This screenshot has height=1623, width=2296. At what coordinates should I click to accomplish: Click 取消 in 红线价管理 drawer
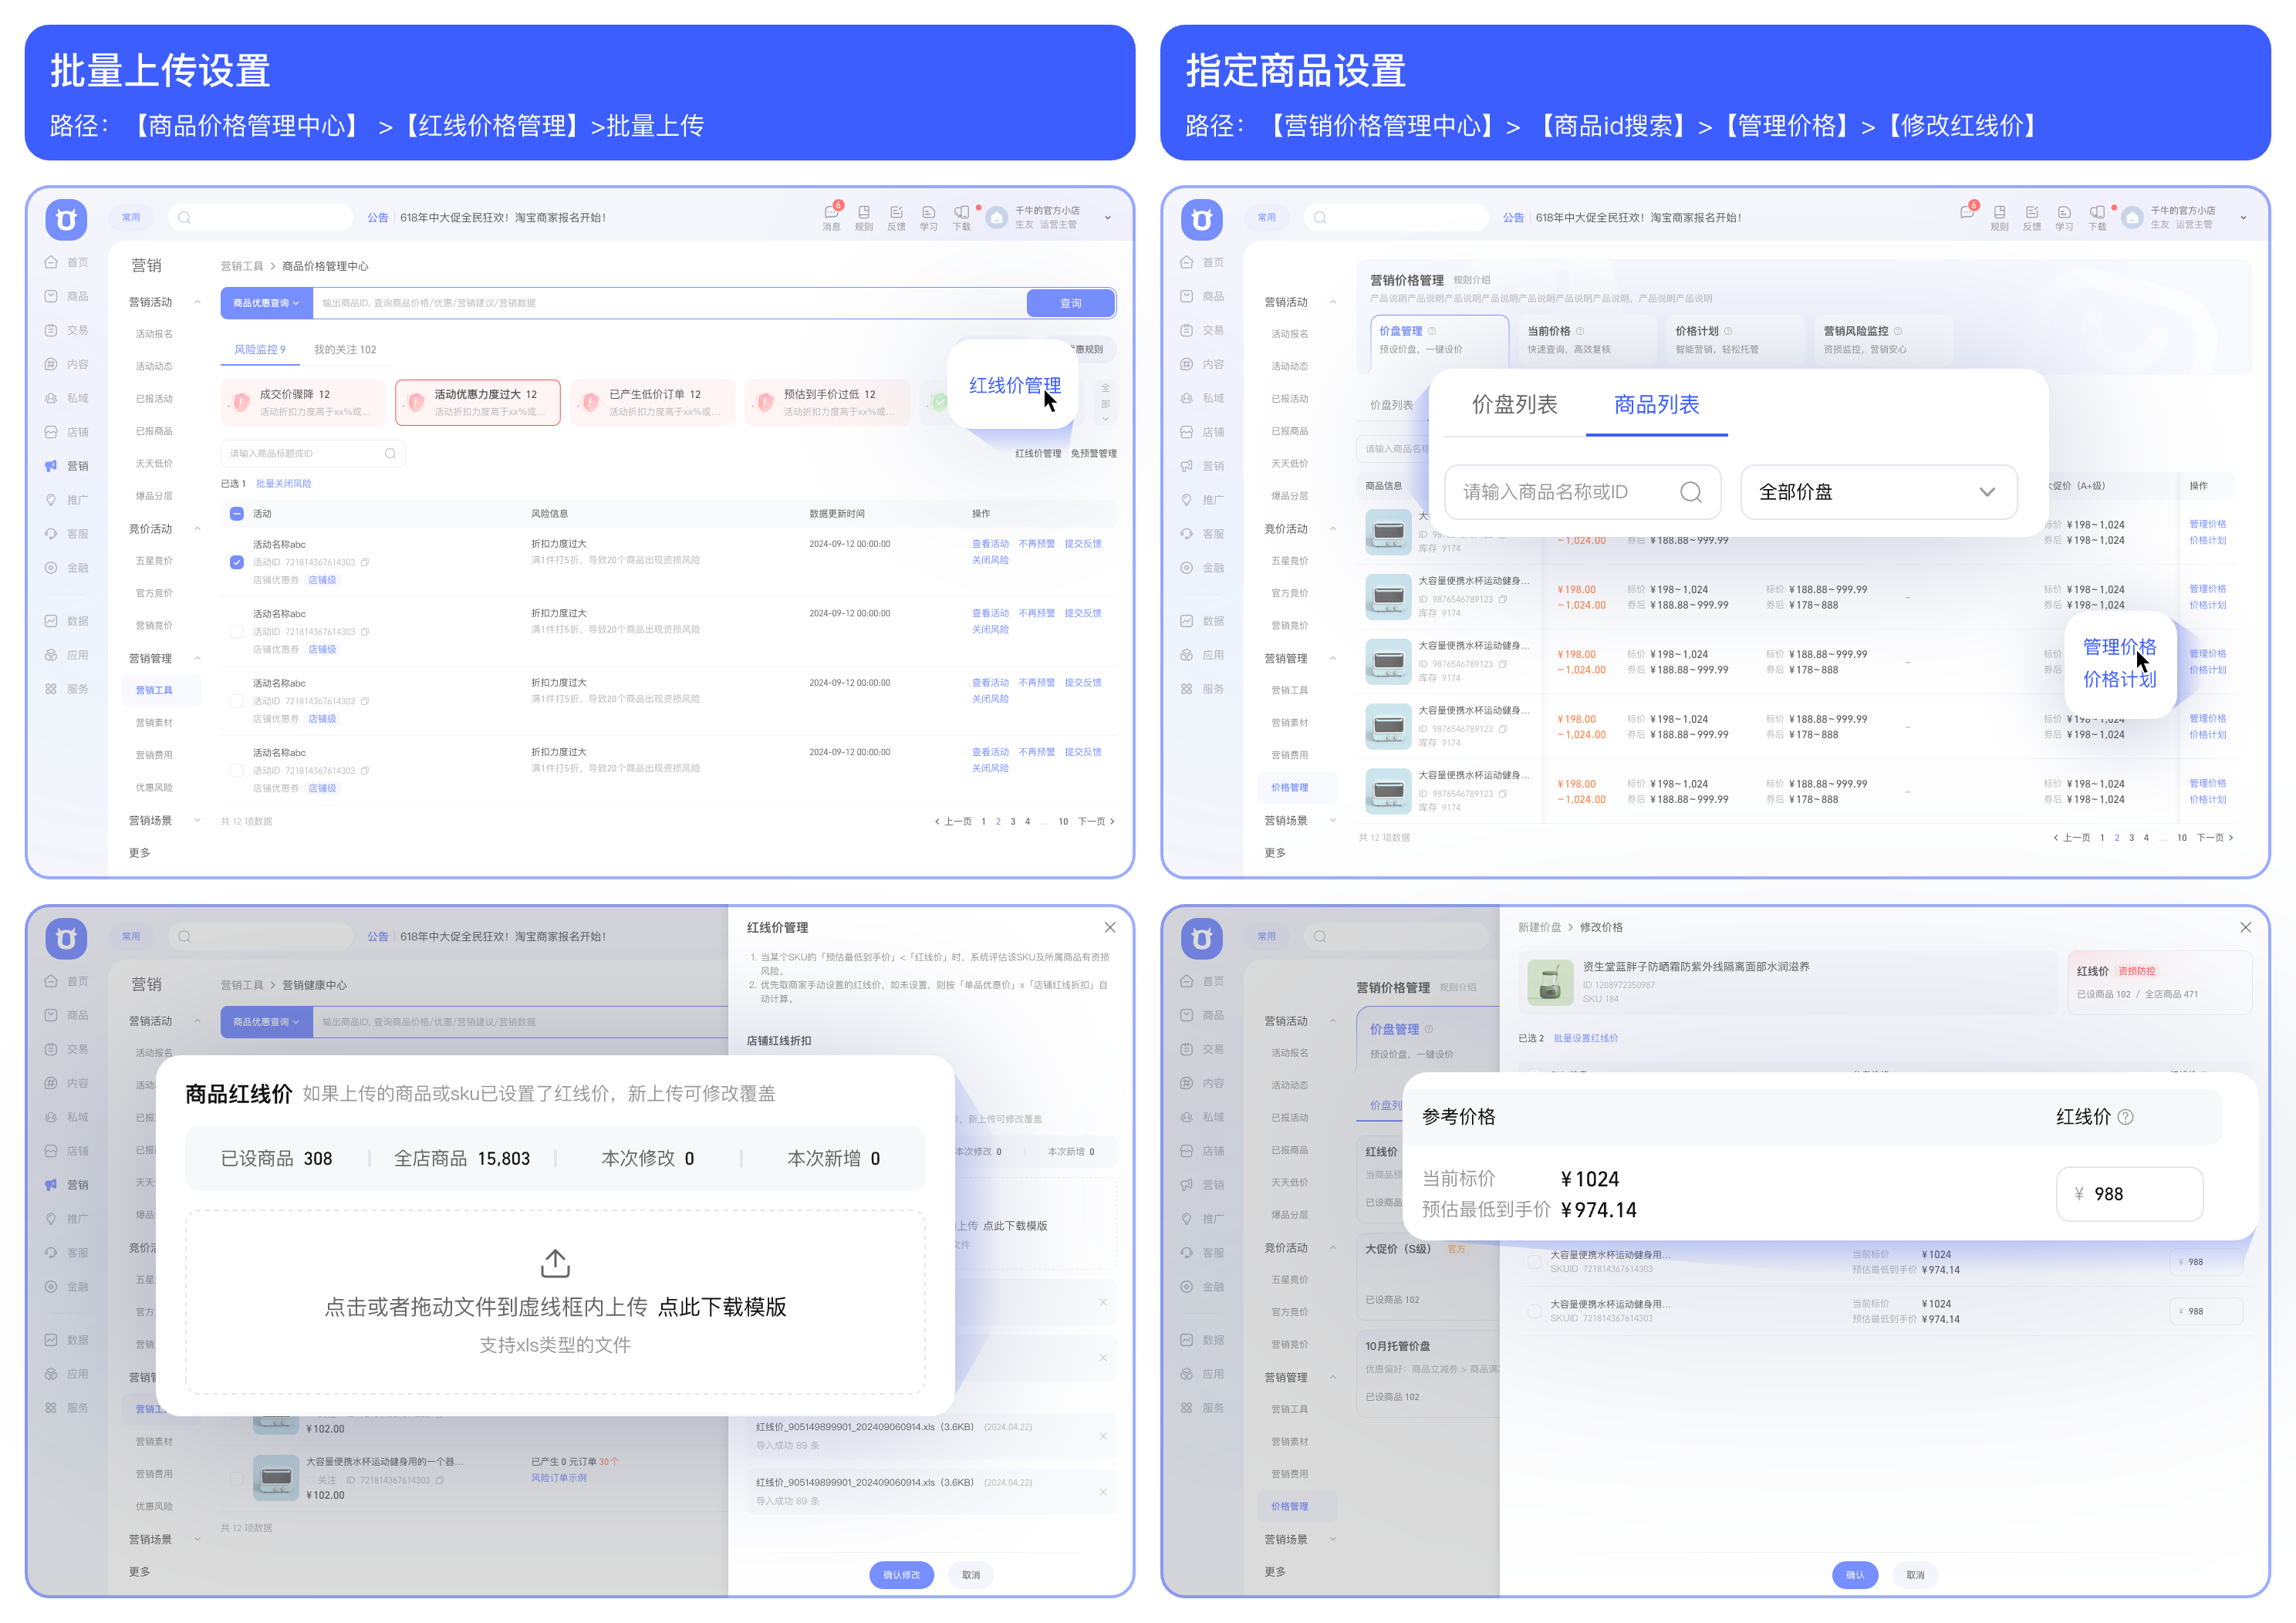coord(971,1575)
